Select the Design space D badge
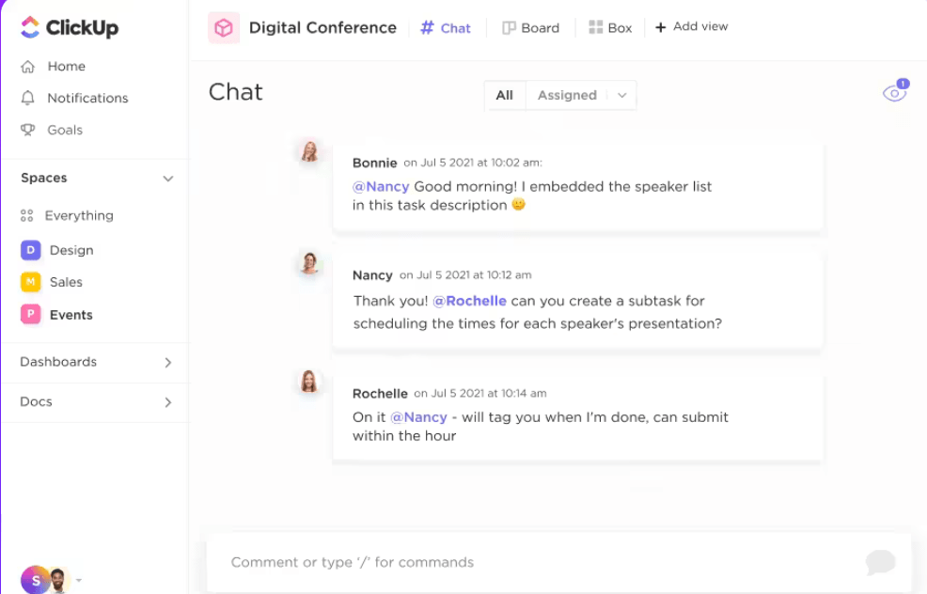Viewport: 927px width, 594px height. [x=31, y=250]
